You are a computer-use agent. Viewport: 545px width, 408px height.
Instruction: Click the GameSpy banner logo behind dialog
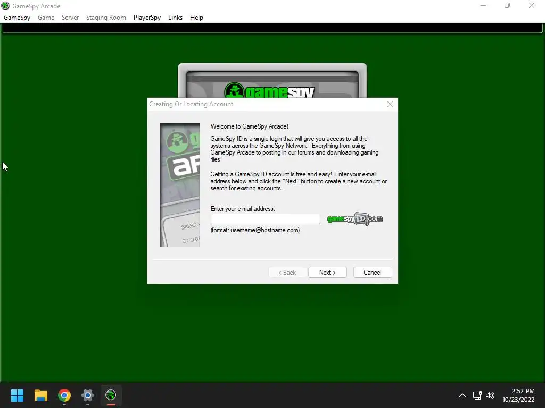click(x=269, y=91)
